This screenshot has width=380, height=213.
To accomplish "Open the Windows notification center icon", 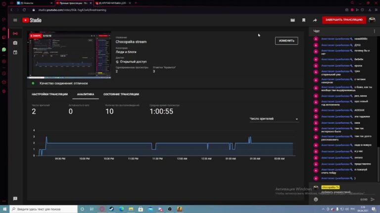I will [374, 209].
